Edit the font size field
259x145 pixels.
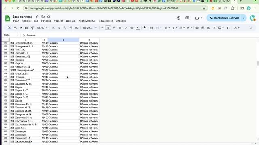(108, 28)
